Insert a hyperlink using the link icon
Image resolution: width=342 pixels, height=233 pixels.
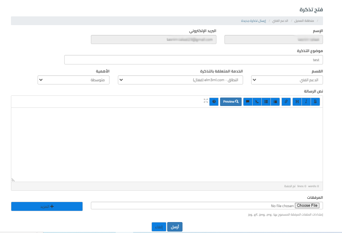tap(286, 102)
